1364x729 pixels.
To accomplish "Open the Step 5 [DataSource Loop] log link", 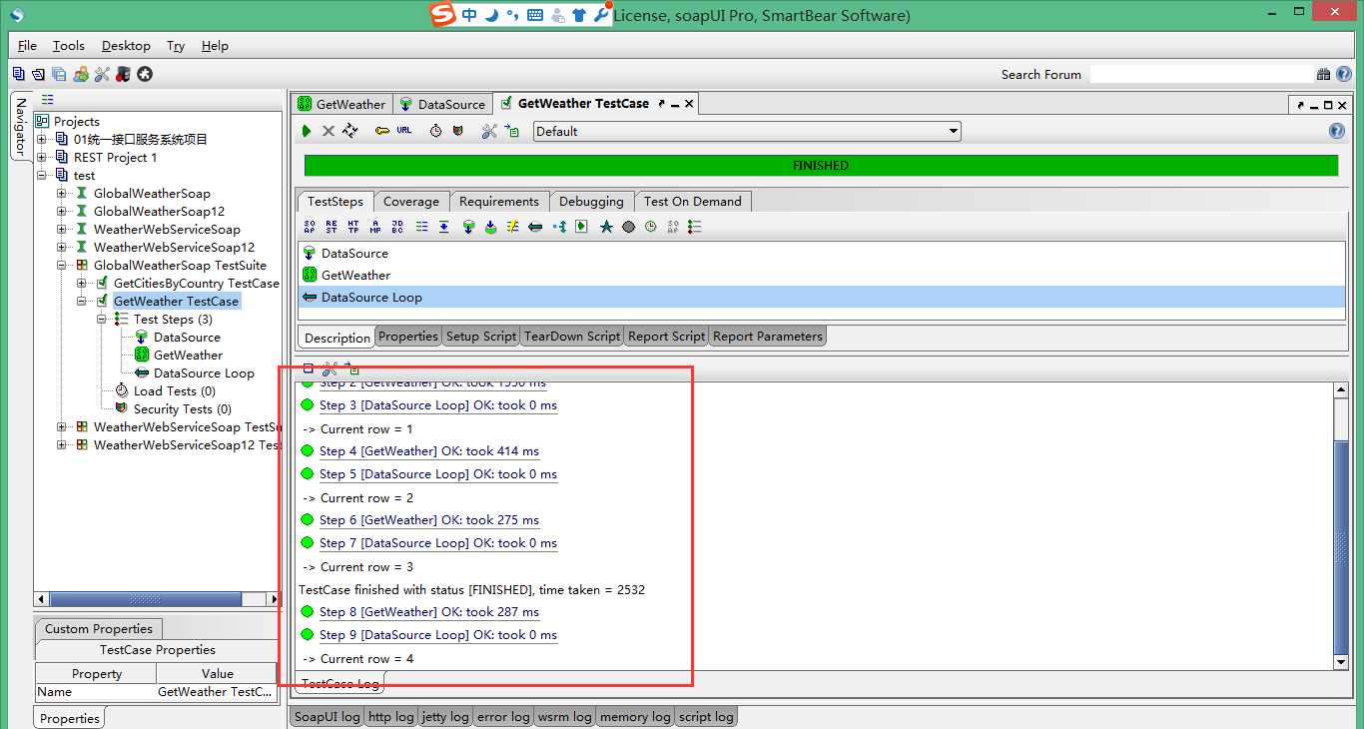I will click(438, 474).
